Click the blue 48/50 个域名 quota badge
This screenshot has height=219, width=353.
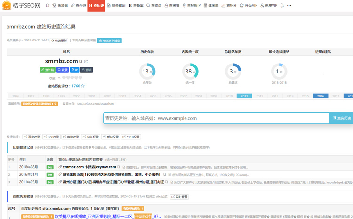tap(109, 41)
